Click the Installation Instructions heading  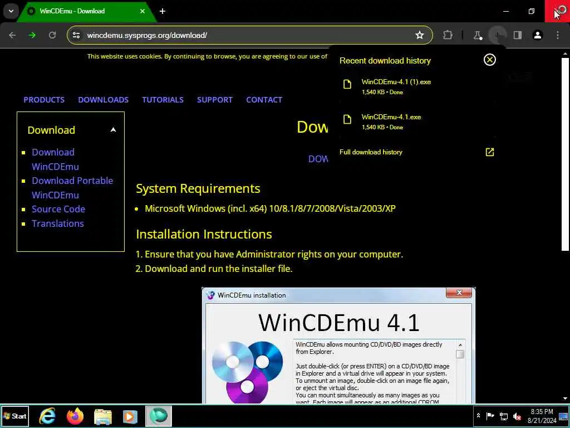coord(204,234)
